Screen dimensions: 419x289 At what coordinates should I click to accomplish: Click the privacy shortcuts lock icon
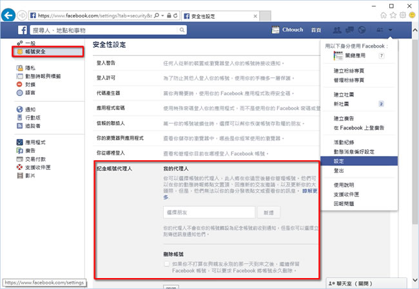coord(380,30)
